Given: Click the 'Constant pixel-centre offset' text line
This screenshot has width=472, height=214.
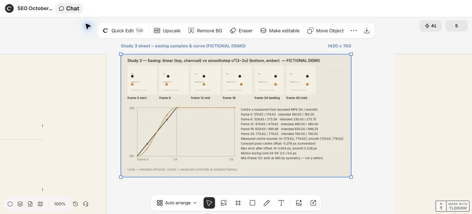Looking at the screenshot, I should point(278,143).
